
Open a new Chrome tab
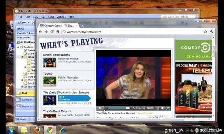coord(83,26)
